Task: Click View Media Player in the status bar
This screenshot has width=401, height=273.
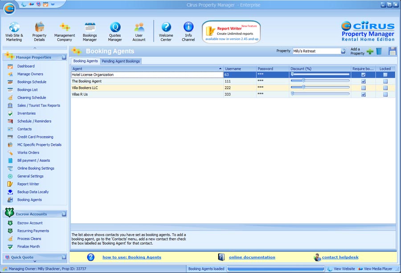Action: (378, 269)
